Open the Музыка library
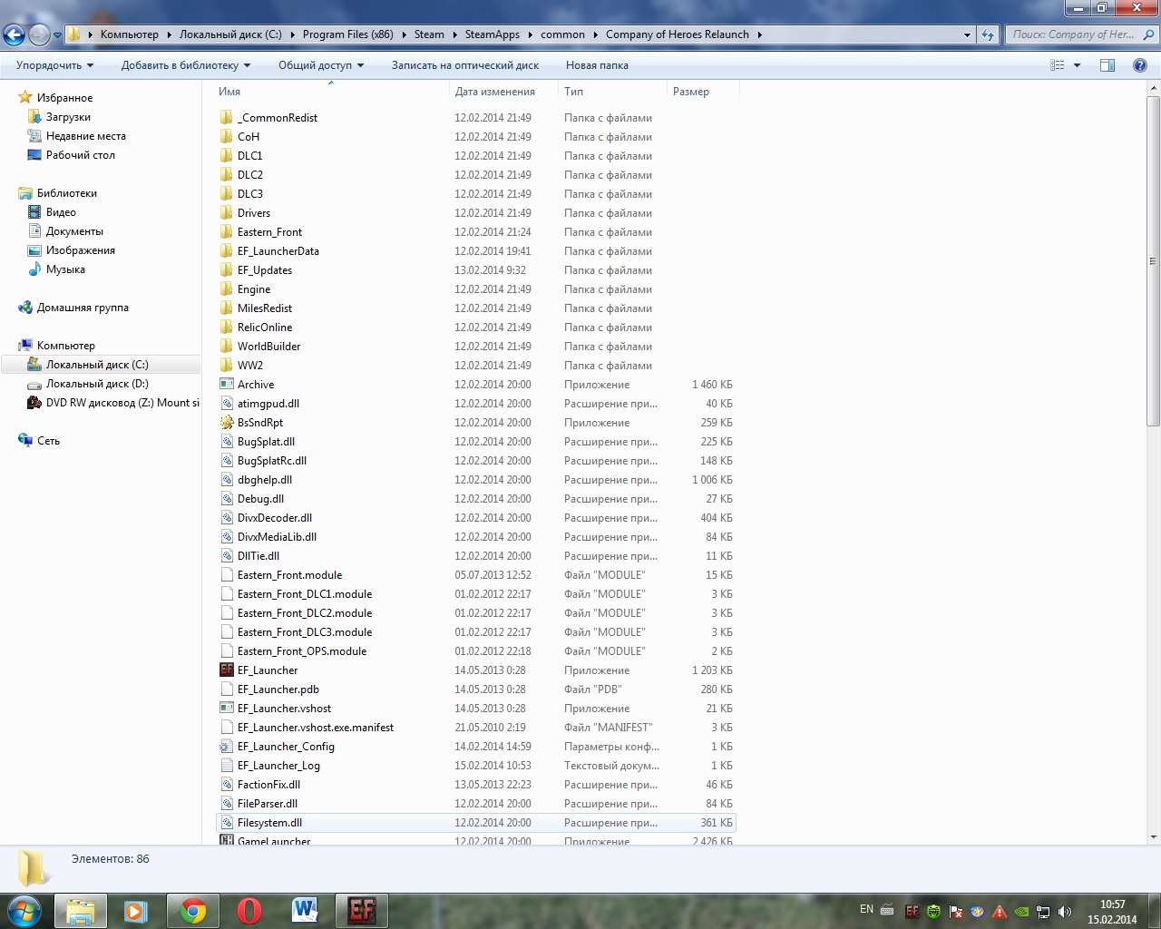 click(65, 269)
